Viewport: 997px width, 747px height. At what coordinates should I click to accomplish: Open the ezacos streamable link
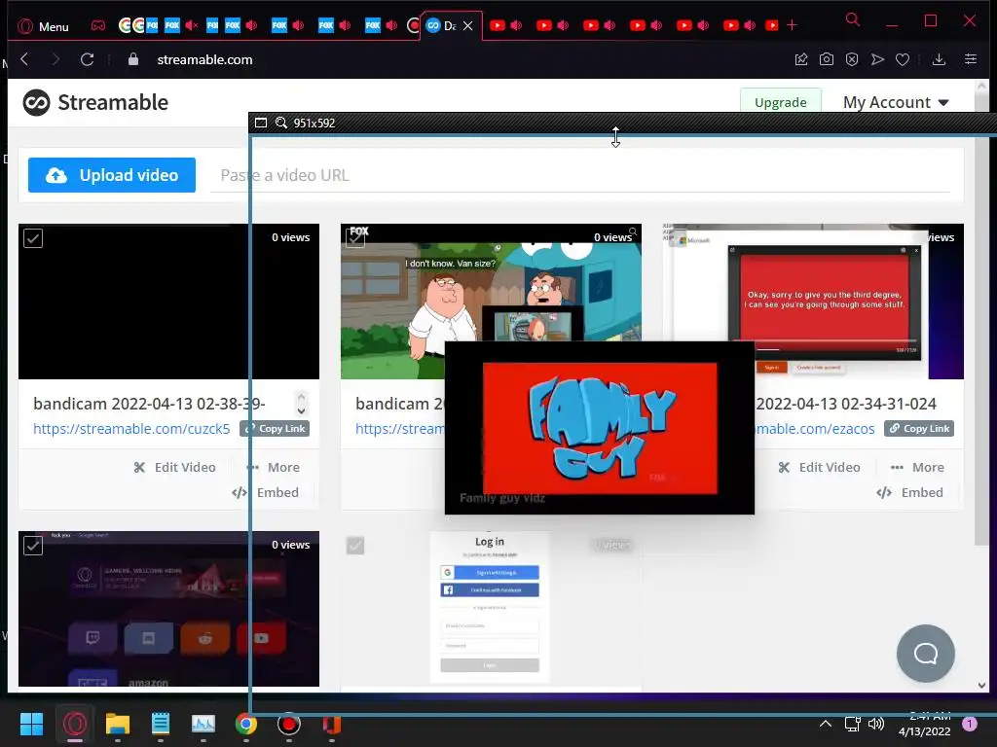(815, 429)
